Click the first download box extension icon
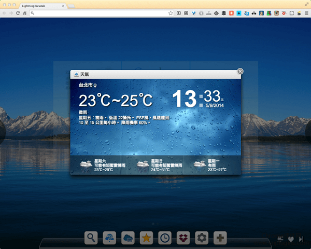The height and width of the screenshot is (249, 311). click(178, 13)
